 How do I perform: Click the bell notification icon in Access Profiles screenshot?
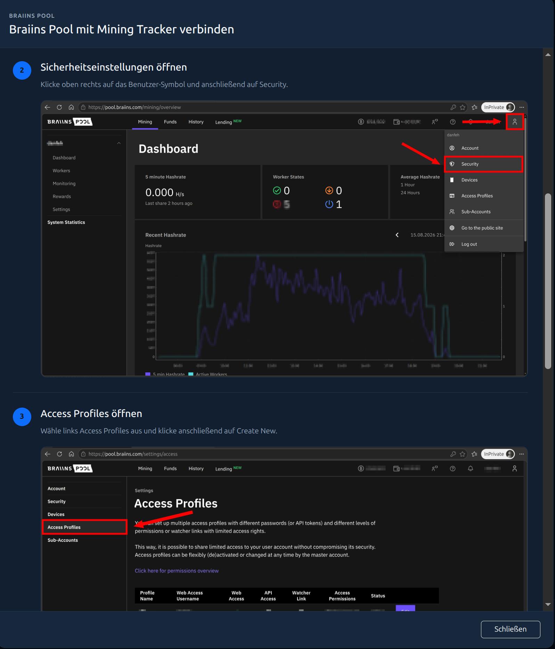pyautogui.click(x=470, y=468)
